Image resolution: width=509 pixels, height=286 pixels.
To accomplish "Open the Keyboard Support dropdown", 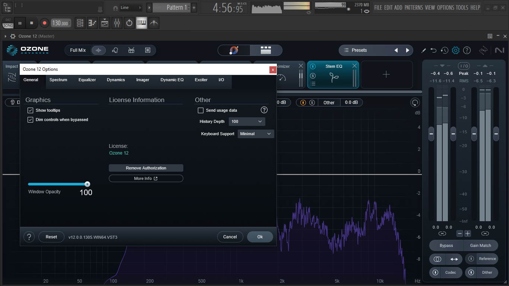I will (256, 134).
